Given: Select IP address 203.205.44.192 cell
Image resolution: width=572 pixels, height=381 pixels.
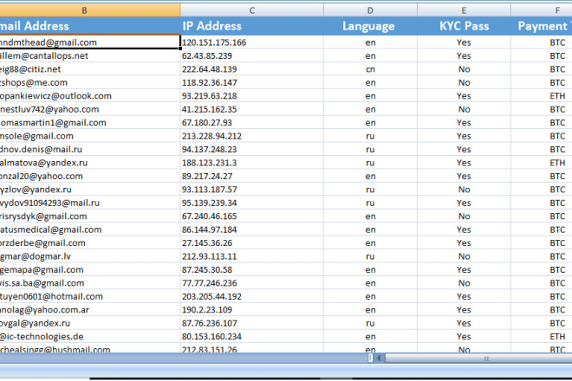Looking at the screenshot, I should pos(252,296).
